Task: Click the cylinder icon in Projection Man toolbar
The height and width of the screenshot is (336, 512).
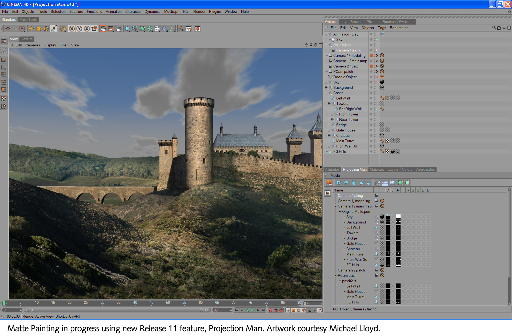Action: point(354,183)
